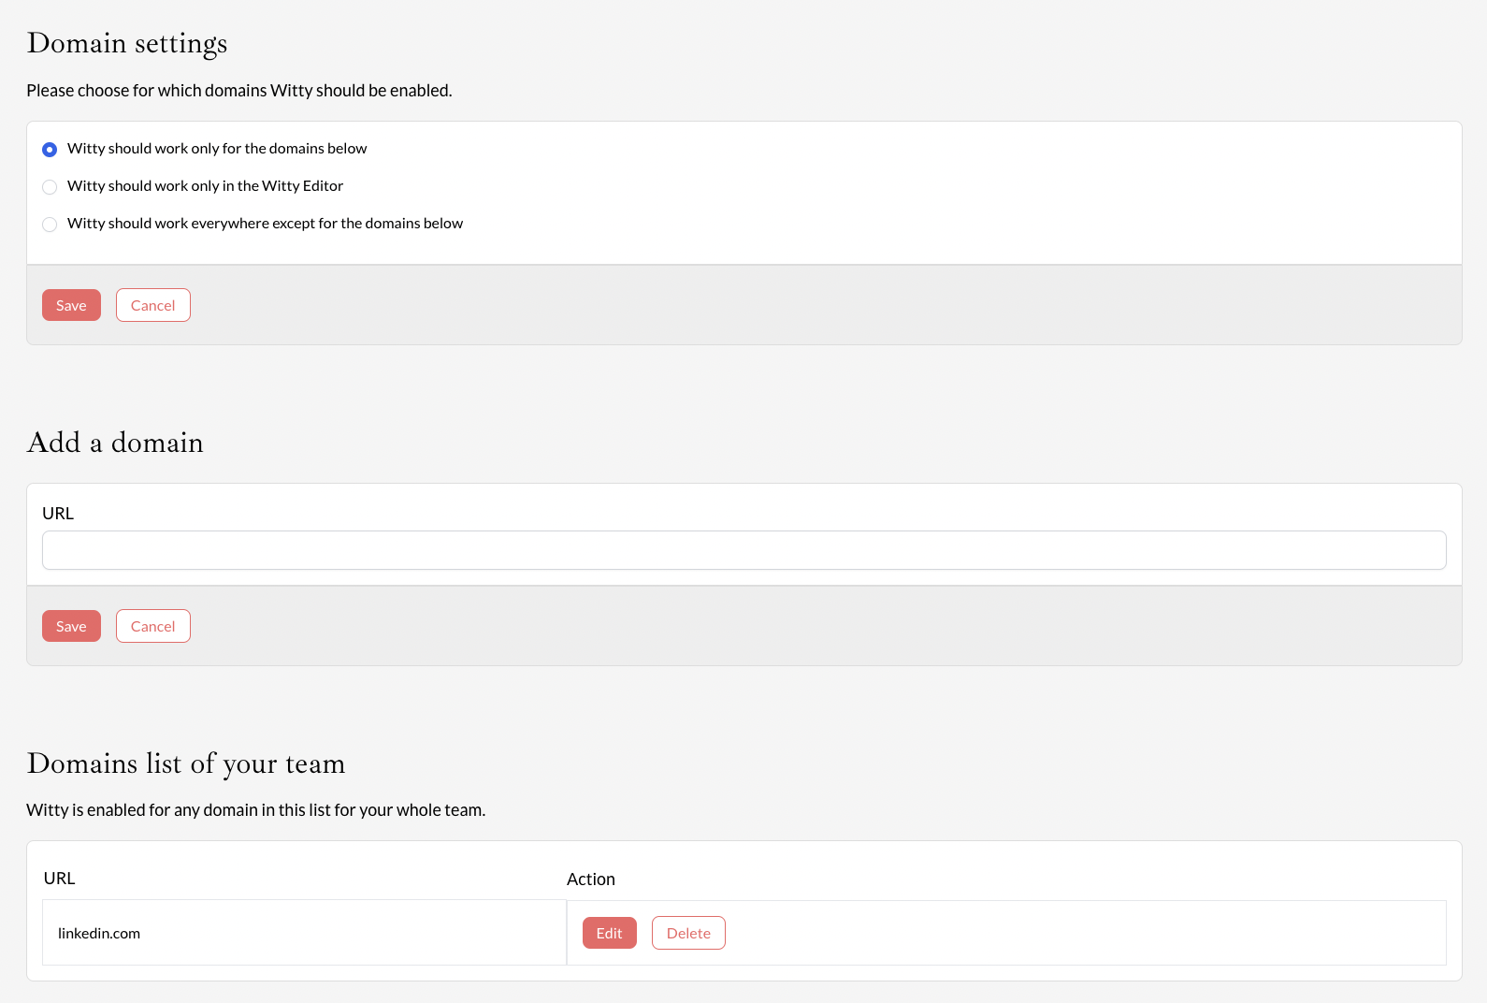1487x1003 pixels.
Task: Select 'everywhere except for the domains below' radio
Action: (50, 225)
